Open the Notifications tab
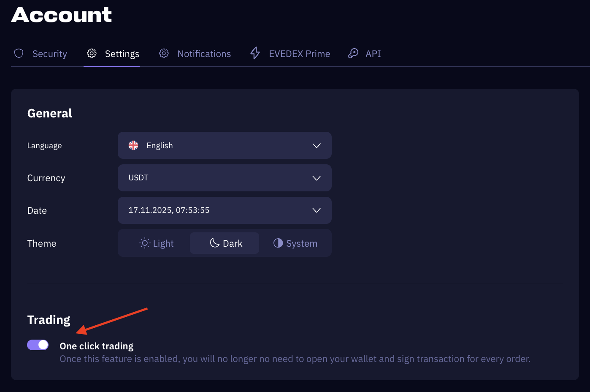The width and height of the screenshot is (590, 392). click(x=204, y=54)
